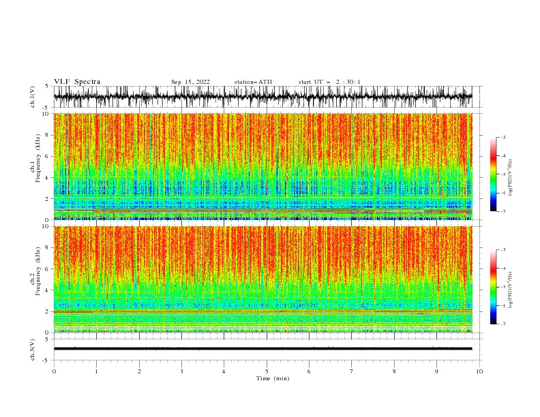Click '-7' on ch.2 color scale

pos(503,324)
